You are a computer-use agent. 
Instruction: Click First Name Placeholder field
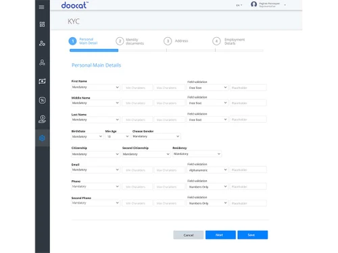pyautogui.click(x=248, y=88)
